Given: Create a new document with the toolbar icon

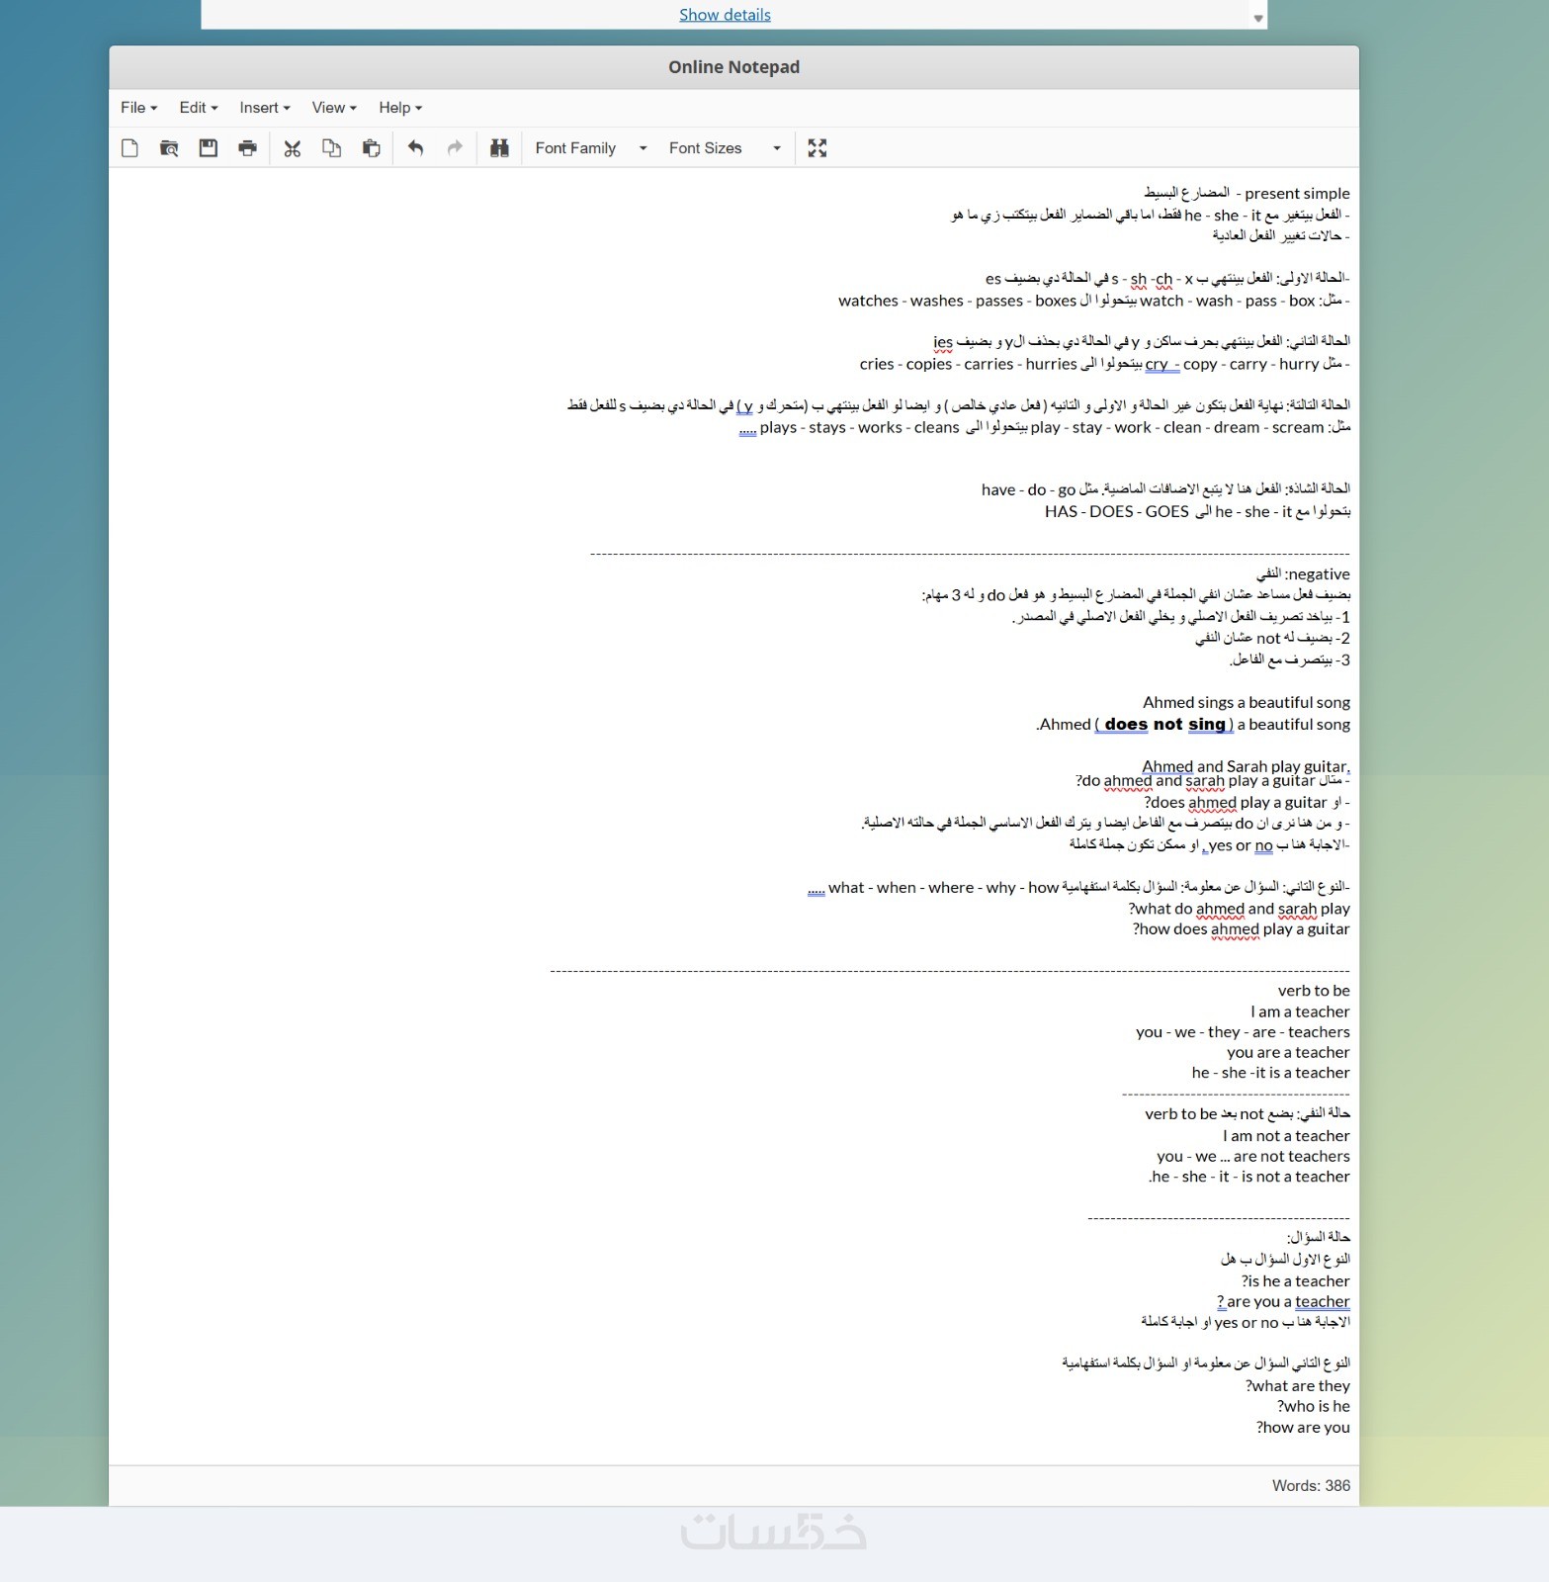Looking at the screenshot, I should click(129, 148).
